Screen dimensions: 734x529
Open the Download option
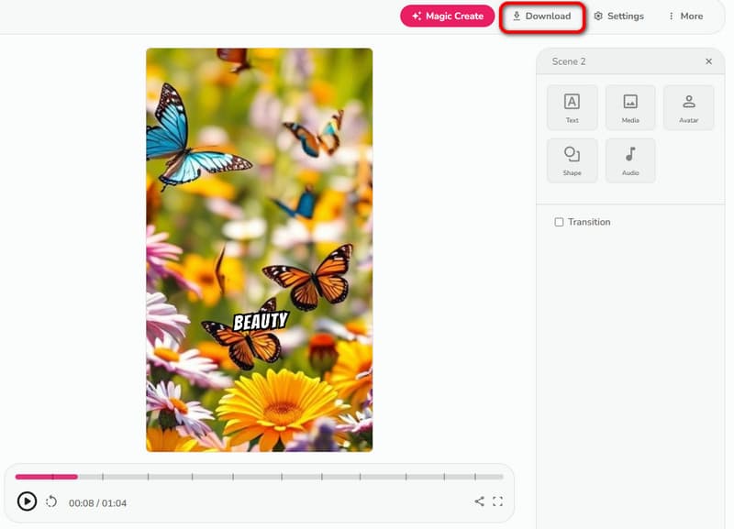click(x=543, y=16)
